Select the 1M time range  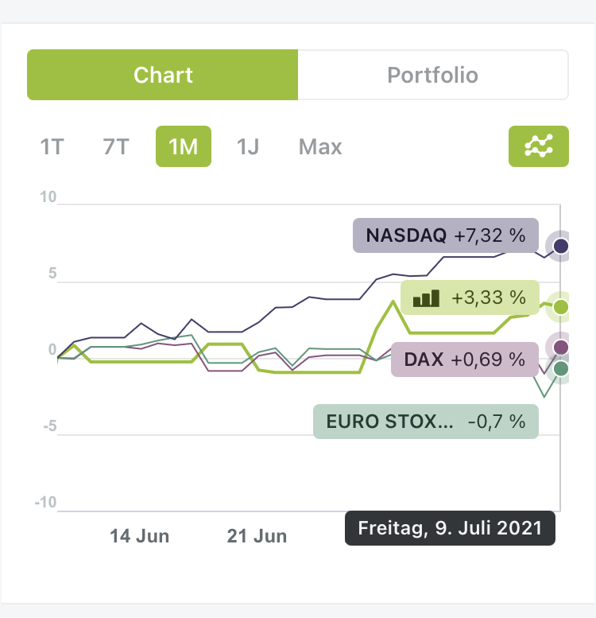point(183,147)
